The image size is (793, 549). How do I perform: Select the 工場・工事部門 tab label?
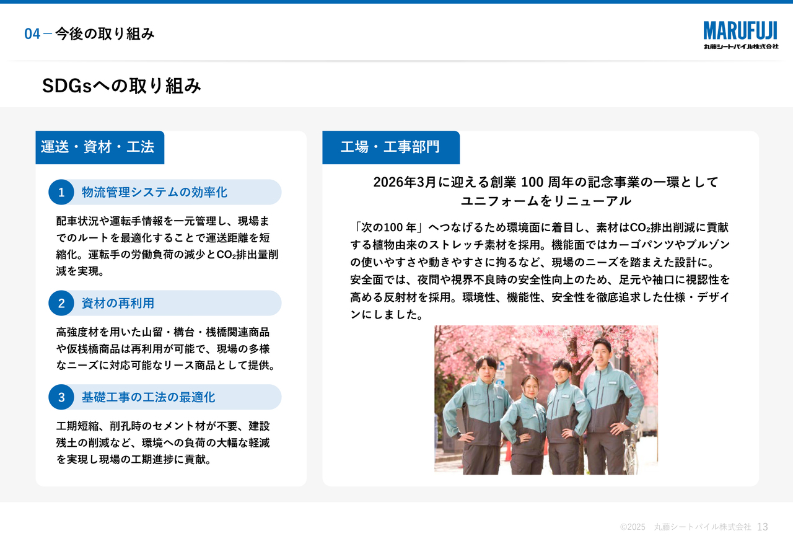(x=390, y=147)
